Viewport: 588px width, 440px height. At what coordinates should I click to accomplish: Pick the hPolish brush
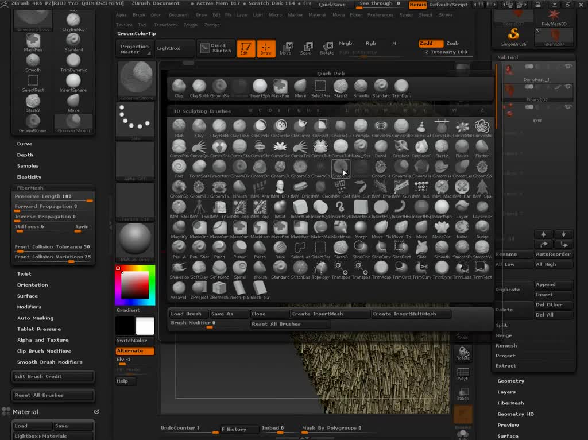[x=239, y=189]
